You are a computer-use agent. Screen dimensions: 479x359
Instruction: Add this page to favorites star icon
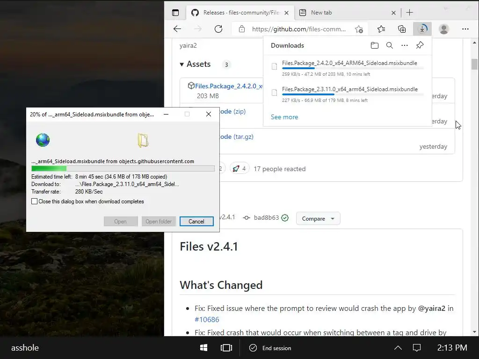pos(359,29)
